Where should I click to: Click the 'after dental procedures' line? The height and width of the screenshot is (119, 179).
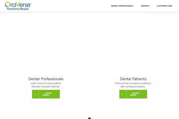[133, 87]
